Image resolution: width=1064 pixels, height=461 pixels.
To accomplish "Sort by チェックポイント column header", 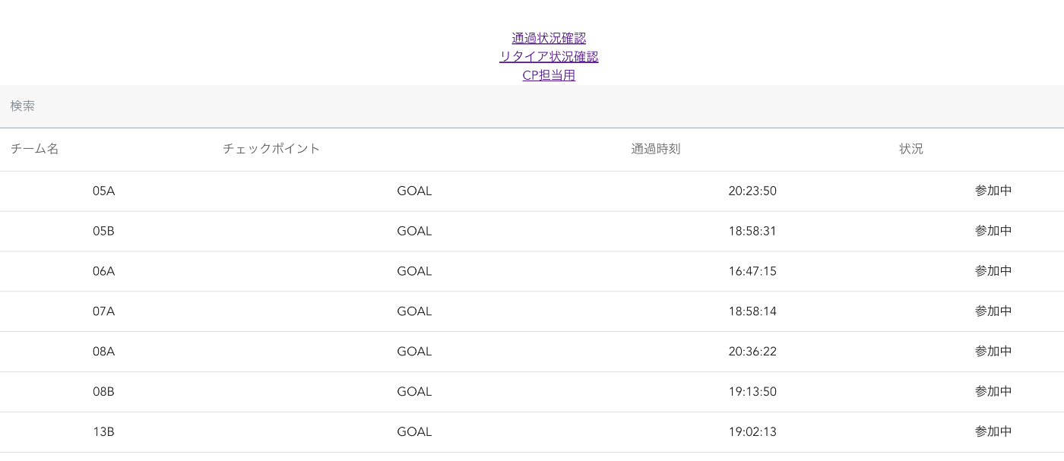I will pyautogui.click(x=271, y=149).
